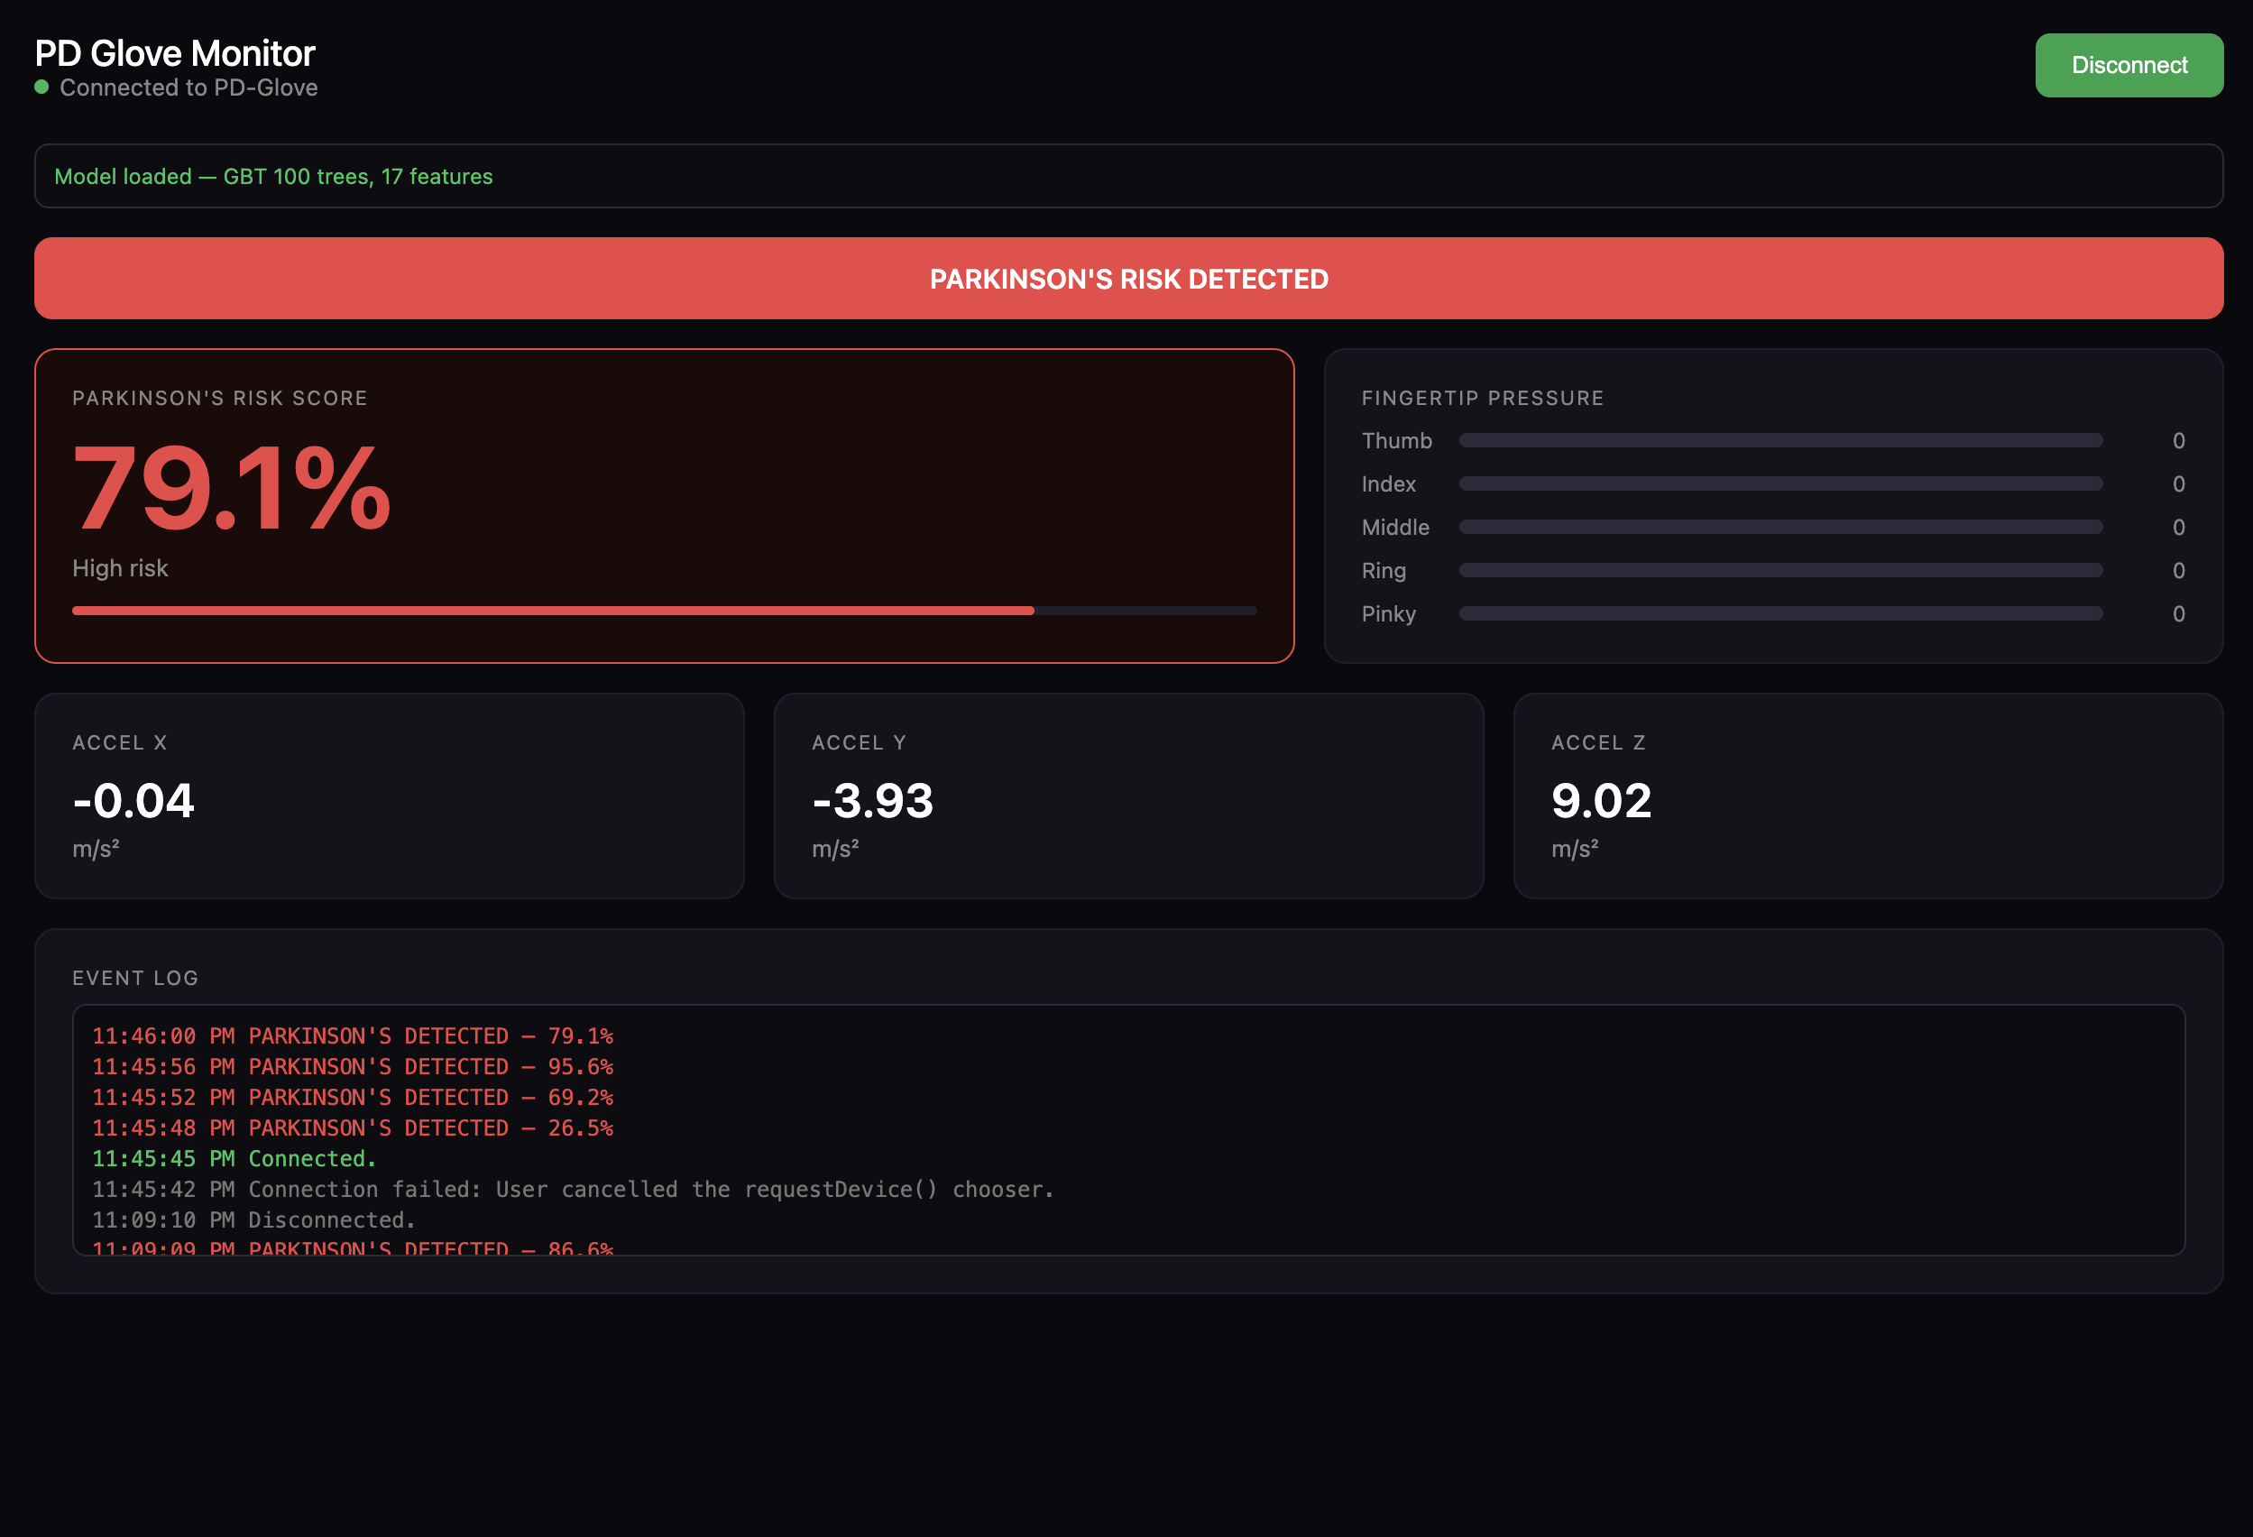Click the green connection status dot
The image size is (2253, 1537).
[41, 87]
